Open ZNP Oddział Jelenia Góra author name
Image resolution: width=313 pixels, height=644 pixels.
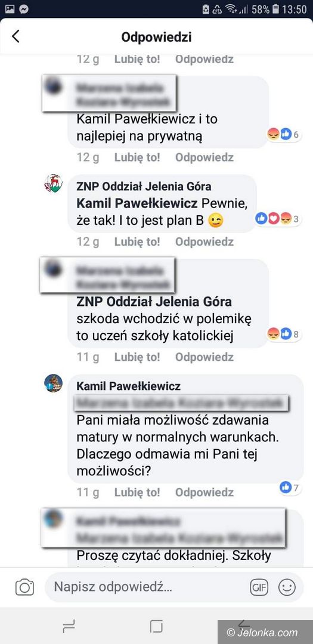click(x=144, y=186)
